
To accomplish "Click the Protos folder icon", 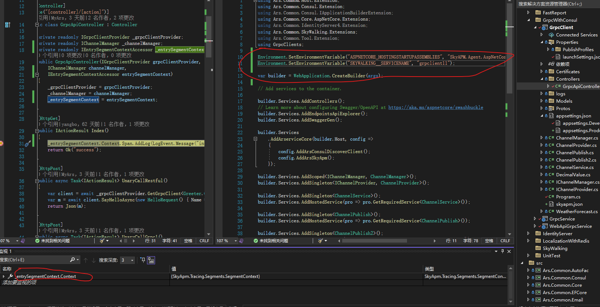I will pos(551,109).
